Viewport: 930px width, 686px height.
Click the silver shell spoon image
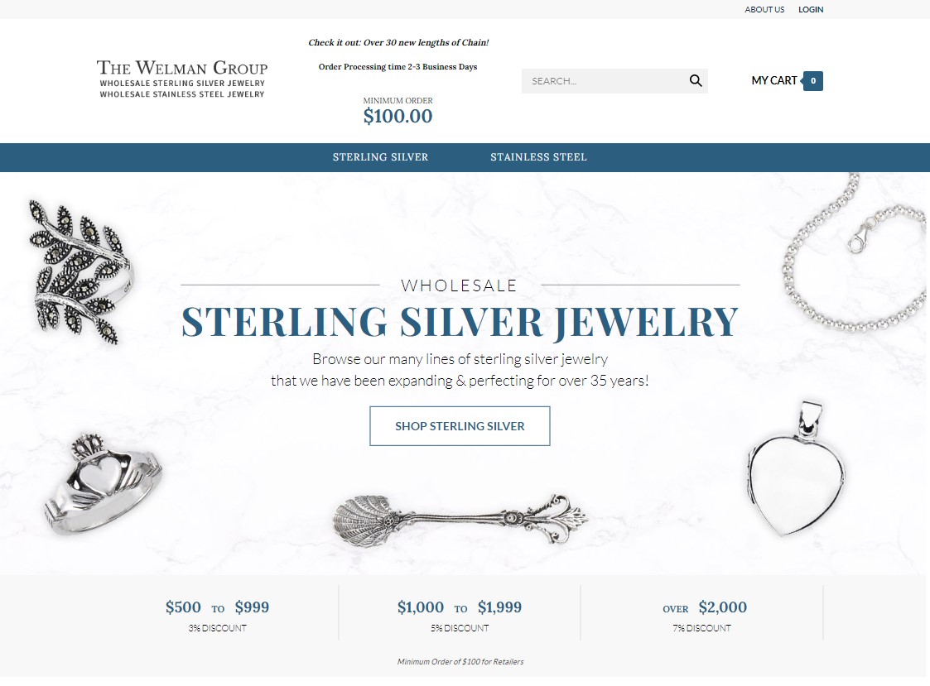460,520
